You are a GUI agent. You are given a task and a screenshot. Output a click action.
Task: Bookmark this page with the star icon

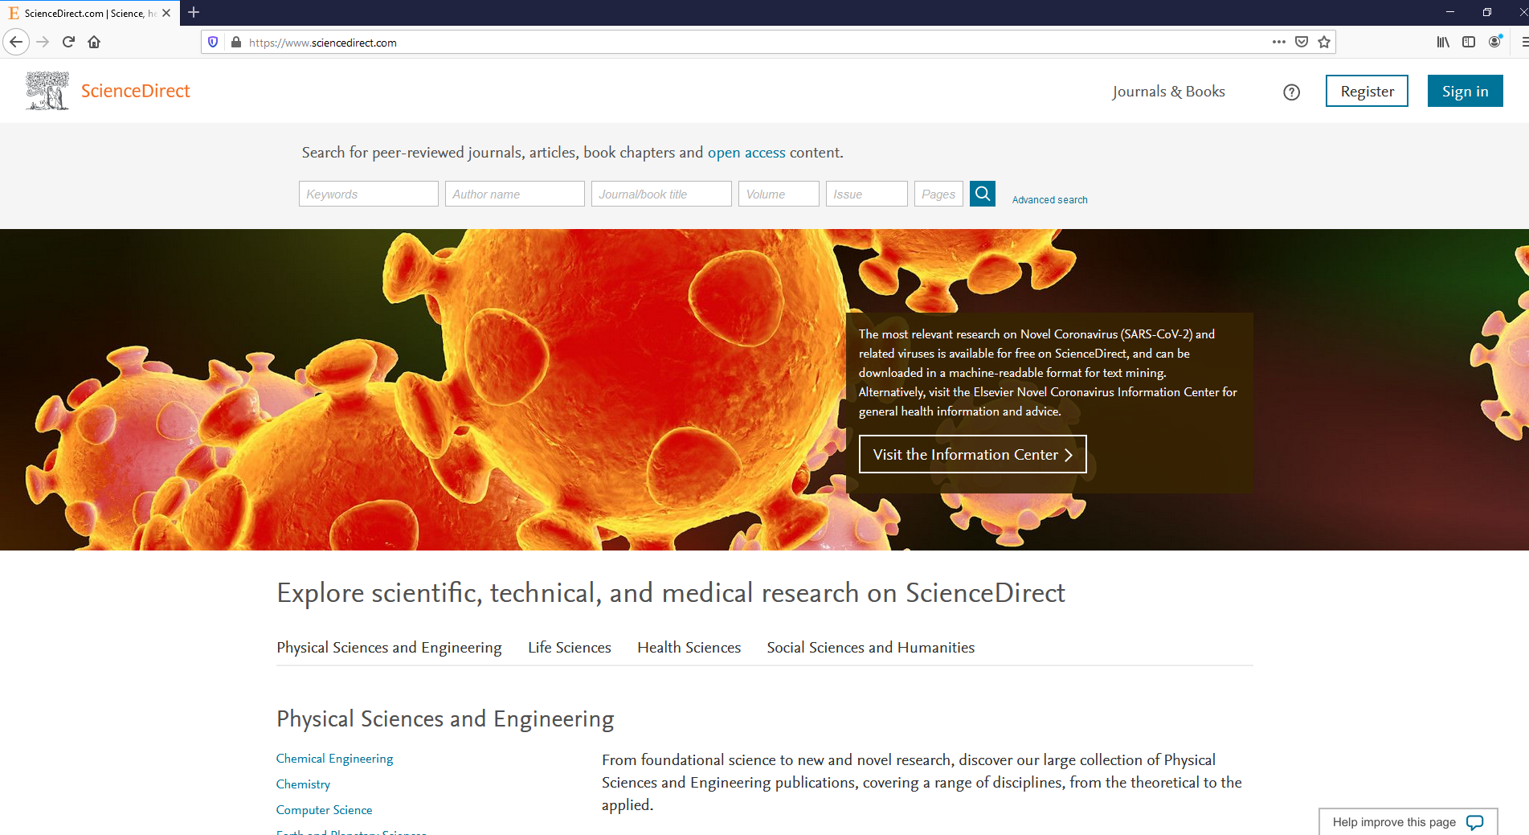click(1324, 42)
